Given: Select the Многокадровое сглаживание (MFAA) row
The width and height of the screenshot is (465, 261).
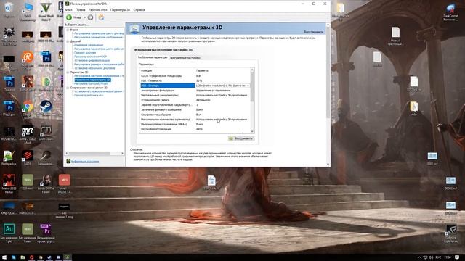Looking at the screenshot, I should coord(195,124).
